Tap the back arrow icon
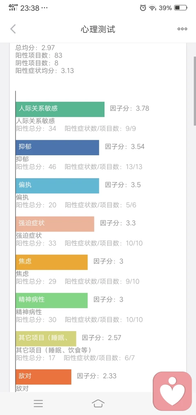Screen dimensions: 196x415 [13, 29]
